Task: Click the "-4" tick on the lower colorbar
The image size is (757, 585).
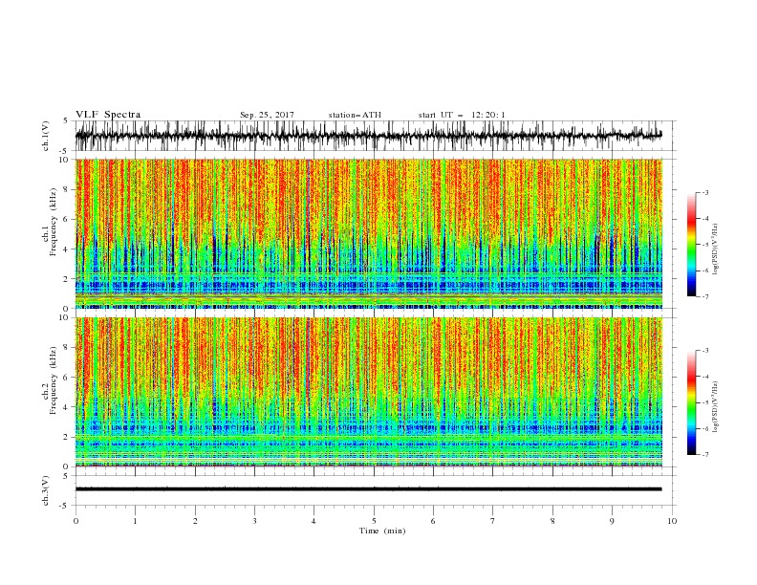Action: [x=704, y=377]
